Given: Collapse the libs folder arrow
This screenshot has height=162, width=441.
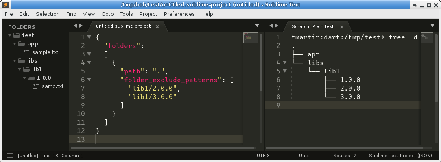Looking at the screenshot, I should click(15, 60).
